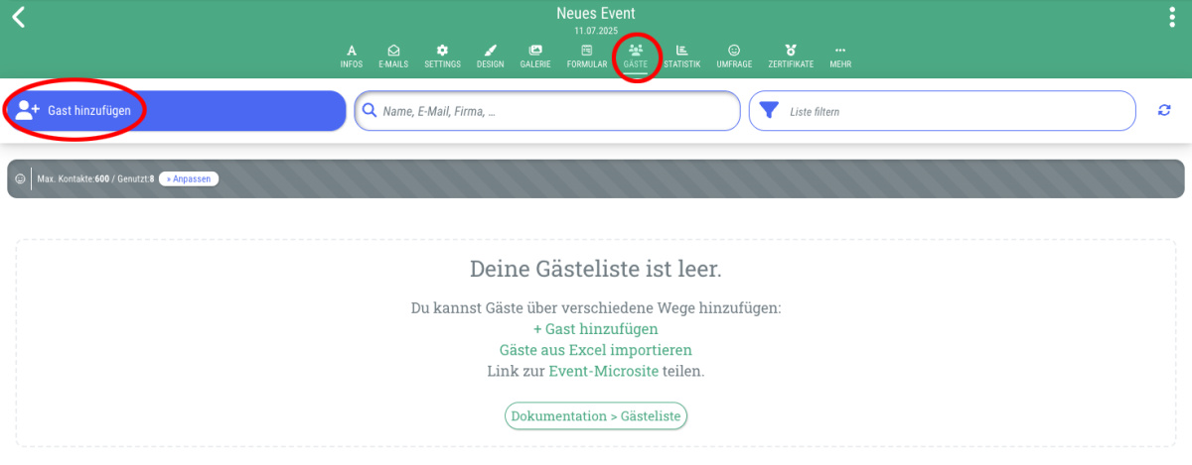Switch to the Formular tab
Viewport: 1192px width, 465px height.
click(x=587, y=57)
